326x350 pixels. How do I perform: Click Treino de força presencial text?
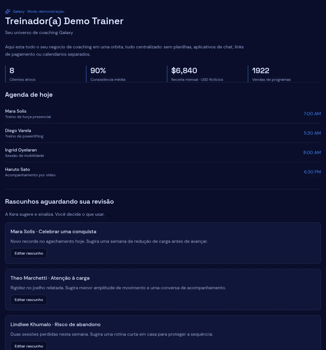[x=28, y=117]
